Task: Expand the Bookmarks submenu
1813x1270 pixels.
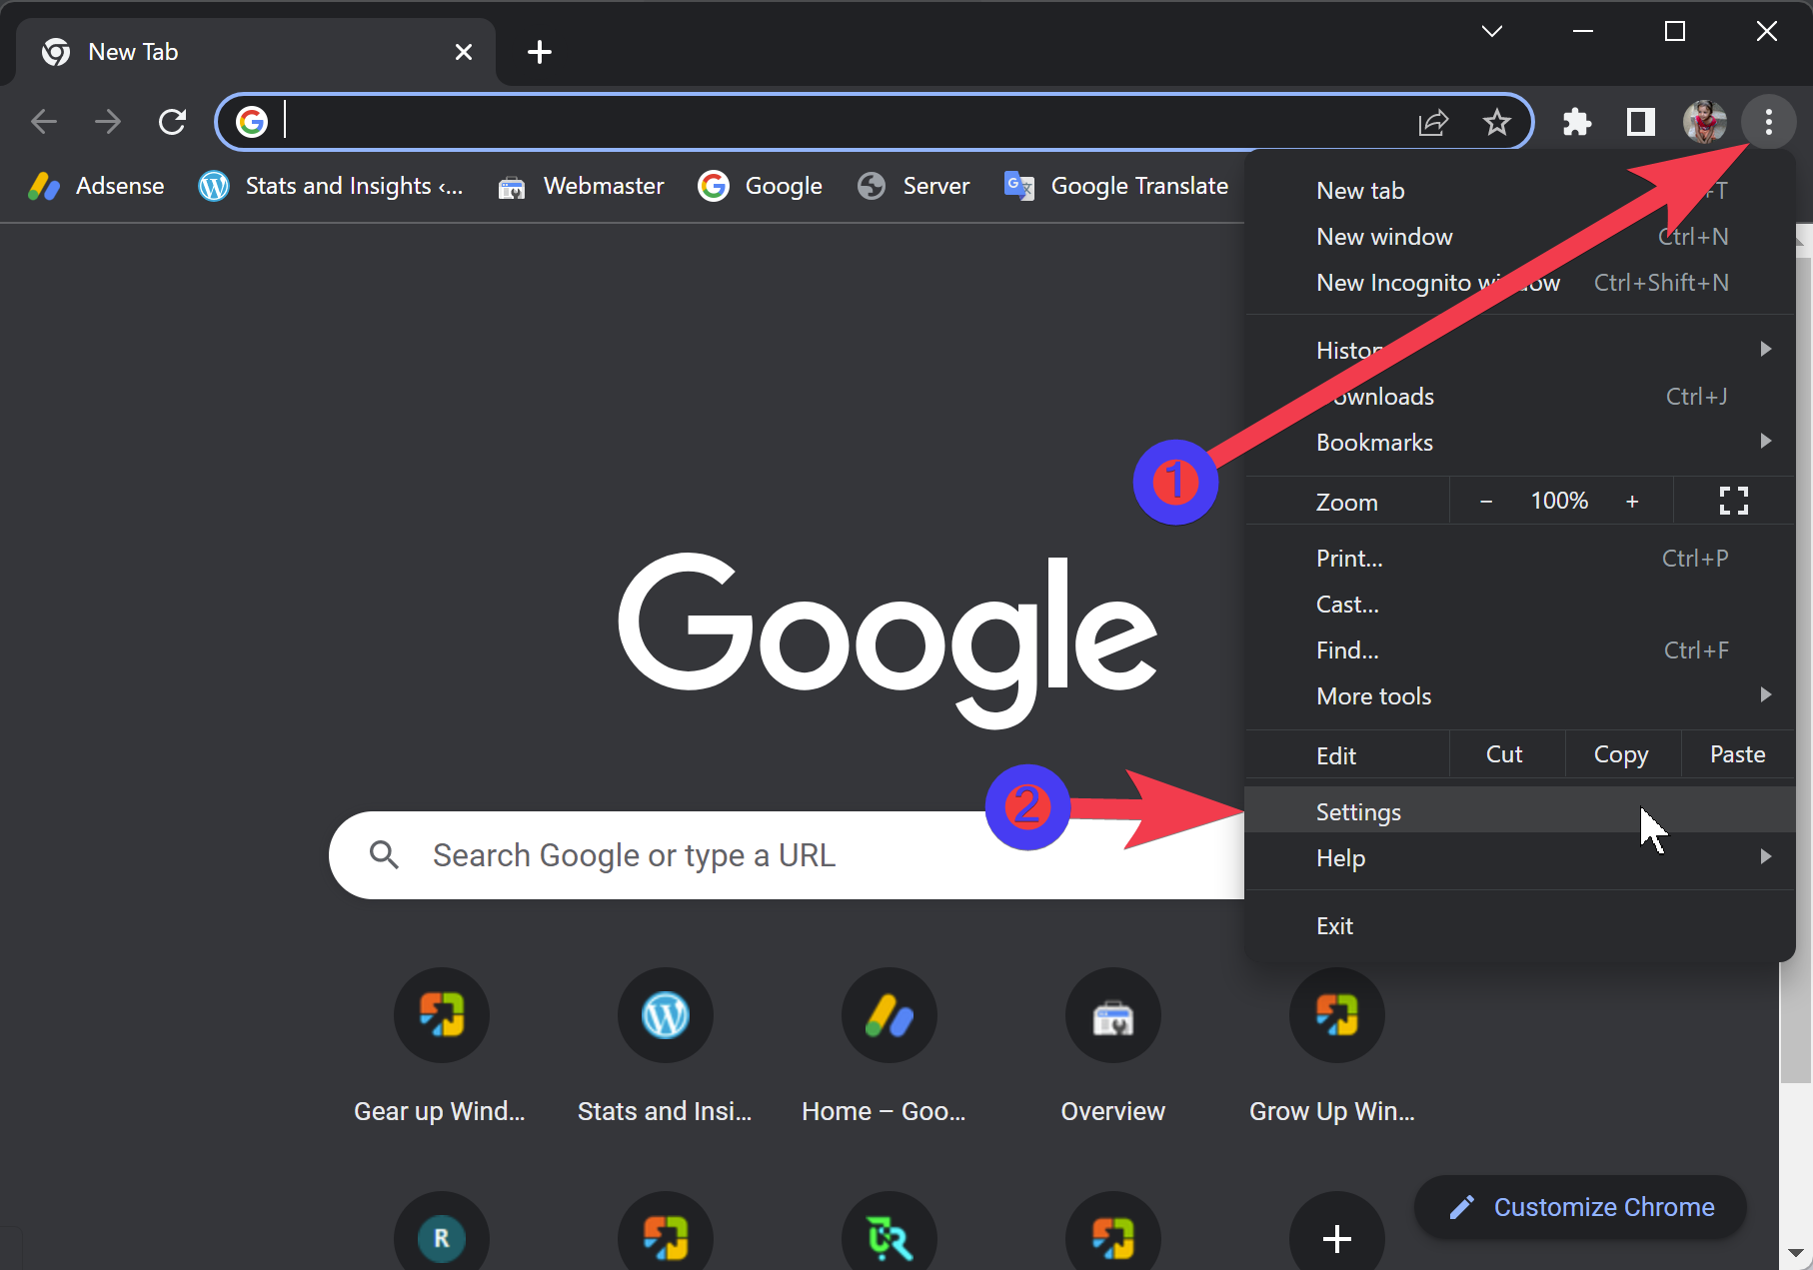Action: 1520,443
